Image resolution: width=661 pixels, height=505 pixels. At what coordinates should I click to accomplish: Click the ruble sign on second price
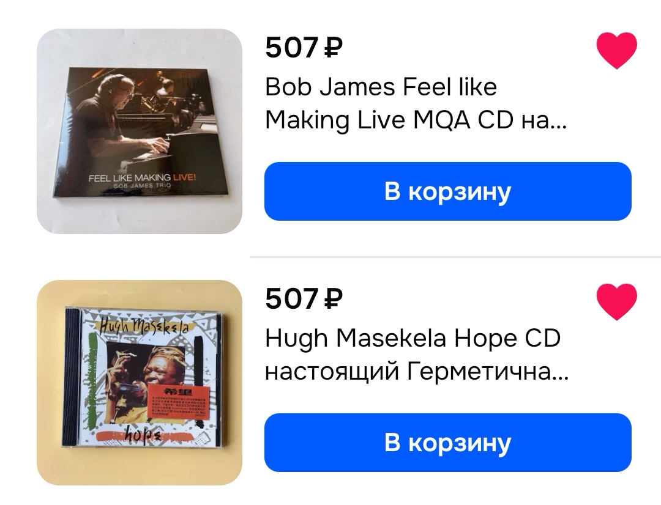[333, 298]
